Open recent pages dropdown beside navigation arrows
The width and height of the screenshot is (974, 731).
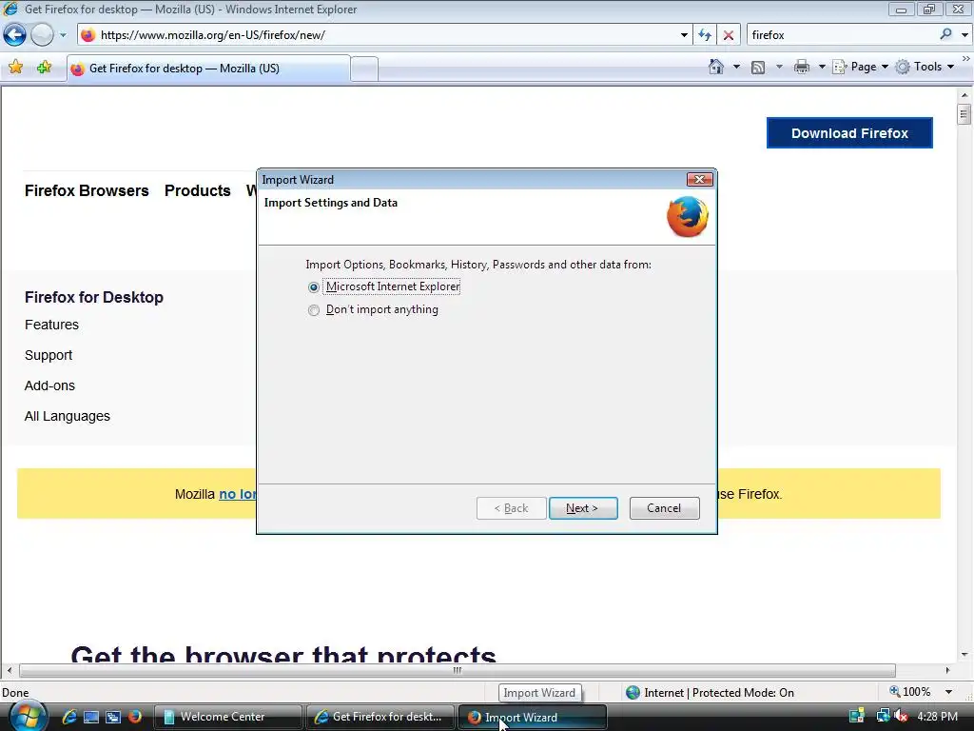(x=63, y=35)
